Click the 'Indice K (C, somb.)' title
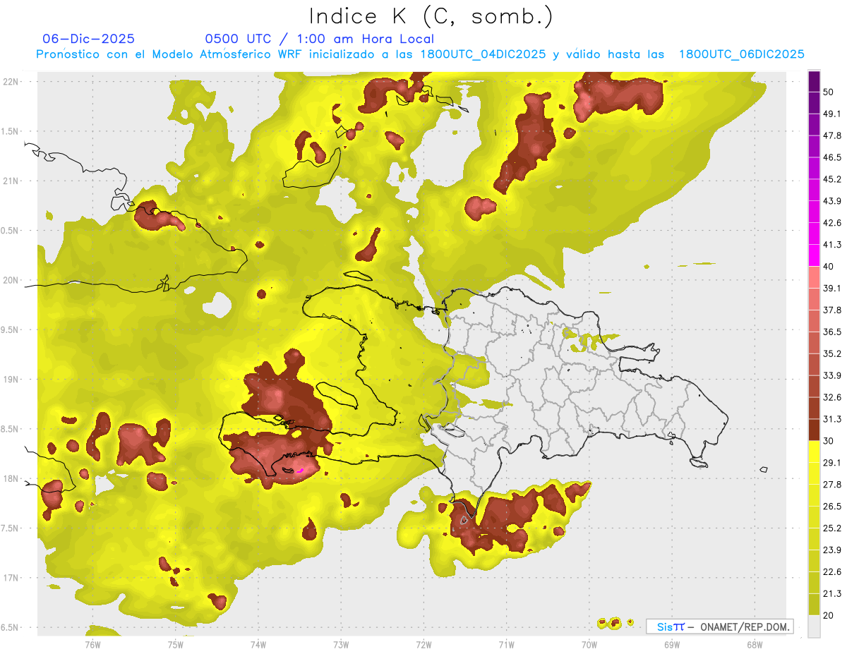Viewport: 847px width, 654px height. (x=431, y=16)
